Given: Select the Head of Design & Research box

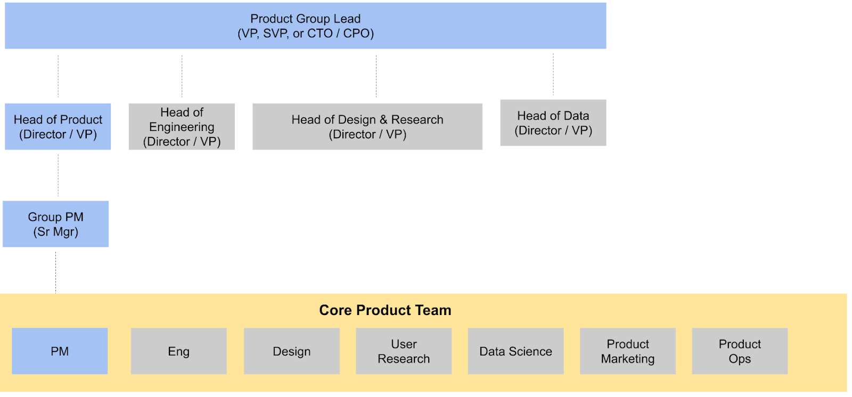Looking at the screenshot, I should [x=367, y=127].
